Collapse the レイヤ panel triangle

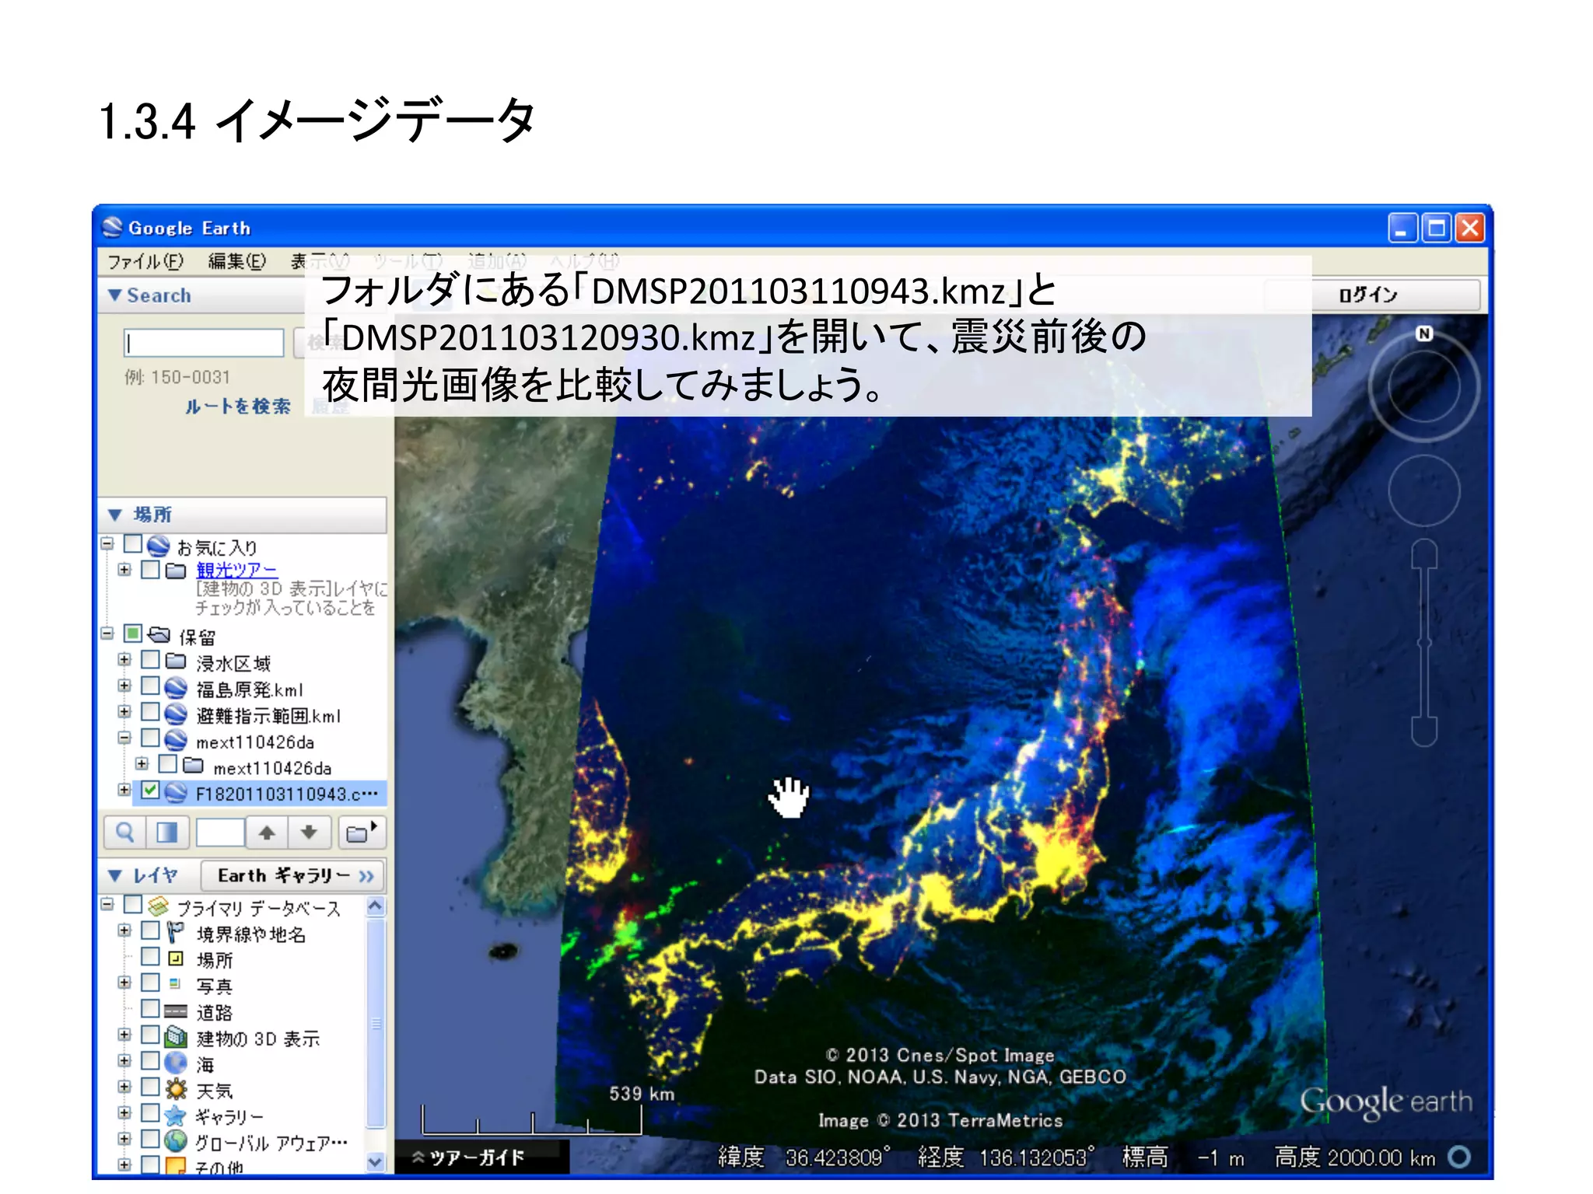pyautogui.click(x=115, y=876)
